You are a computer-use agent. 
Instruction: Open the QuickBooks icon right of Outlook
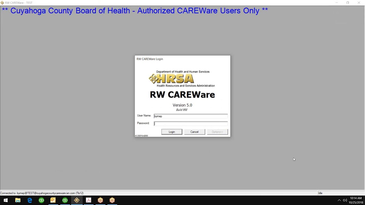coord(65,200)
